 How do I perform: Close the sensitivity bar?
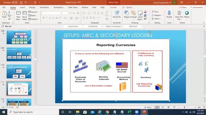pos(204,26)
